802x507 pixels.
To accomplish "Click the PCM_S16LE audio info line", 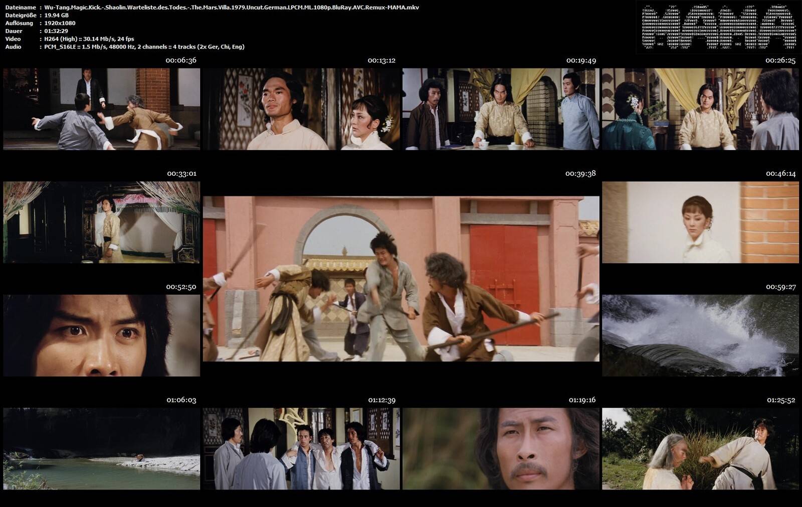I will click(x=144, y=47).
